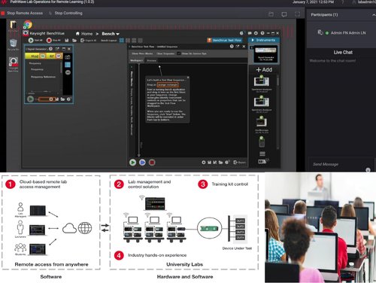Select the first bench layout icon

[122, 40]
